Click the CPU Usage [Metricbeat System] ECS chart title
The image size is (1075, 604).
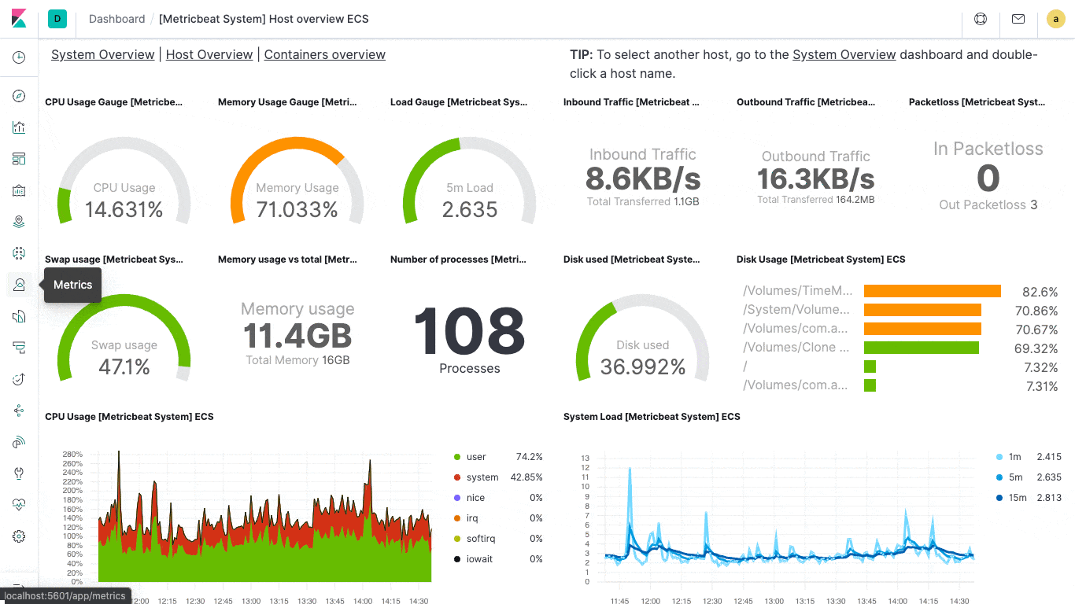tap(129, 417)
